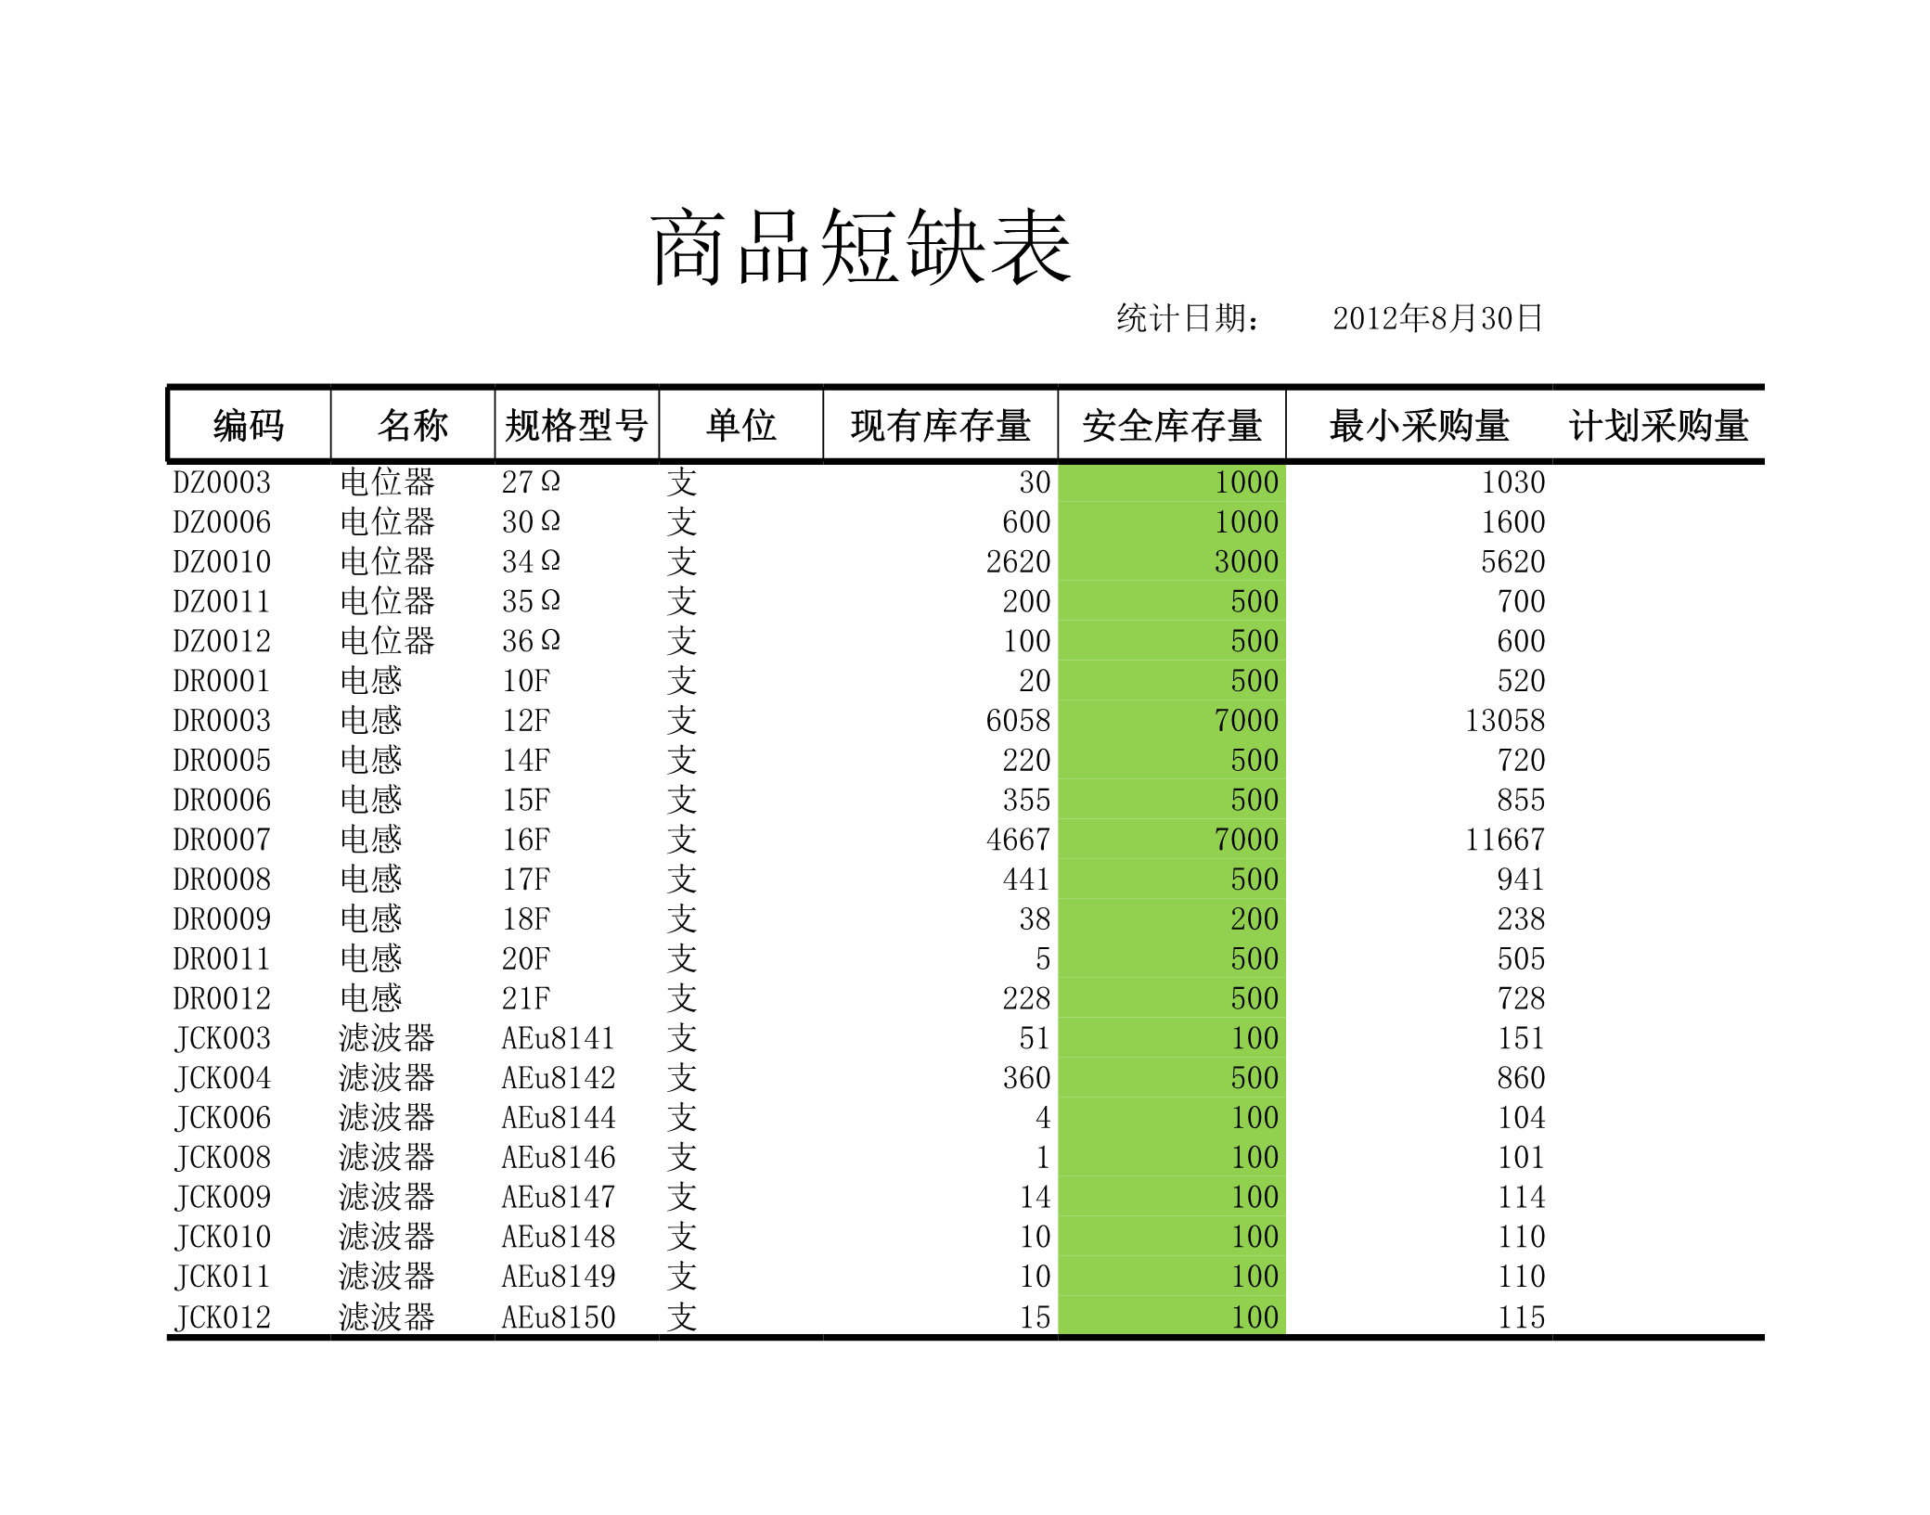Select the 计划采购量 column header
Image resolution: width=1930 pixels, height=1515 pixels.
tap(1658, 425)
